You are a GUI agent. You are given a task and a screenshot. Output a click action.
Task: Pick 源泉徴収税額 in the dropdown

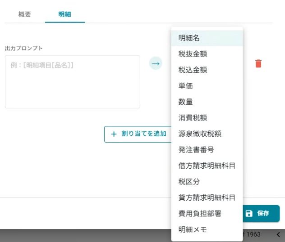tap(207, 134)
